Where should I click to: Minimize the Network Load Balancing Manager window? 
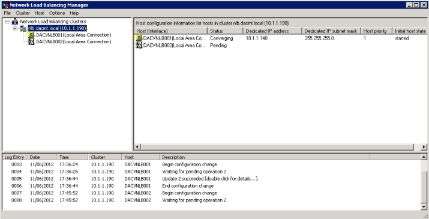coord(409,5)
